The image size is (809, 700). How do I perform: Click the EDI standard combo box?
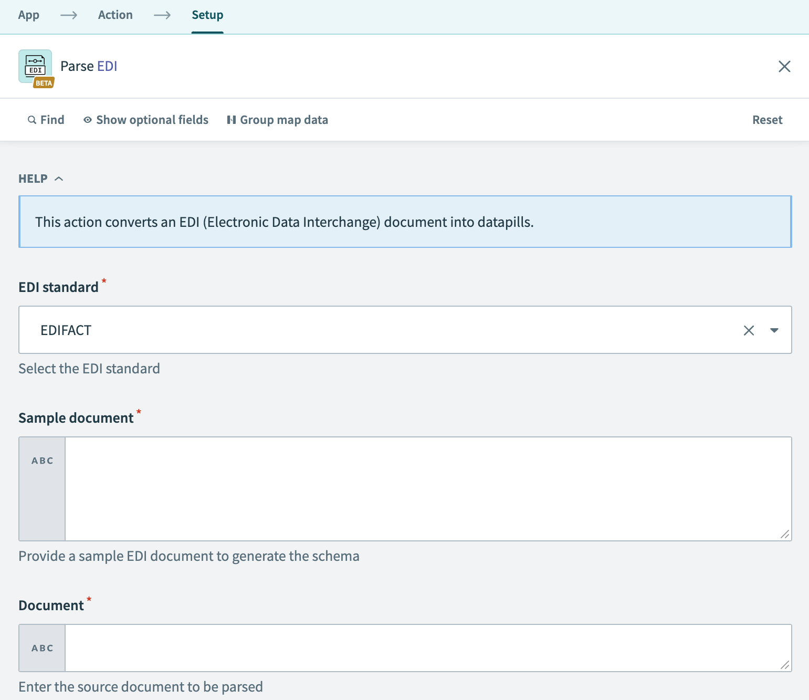405,330
